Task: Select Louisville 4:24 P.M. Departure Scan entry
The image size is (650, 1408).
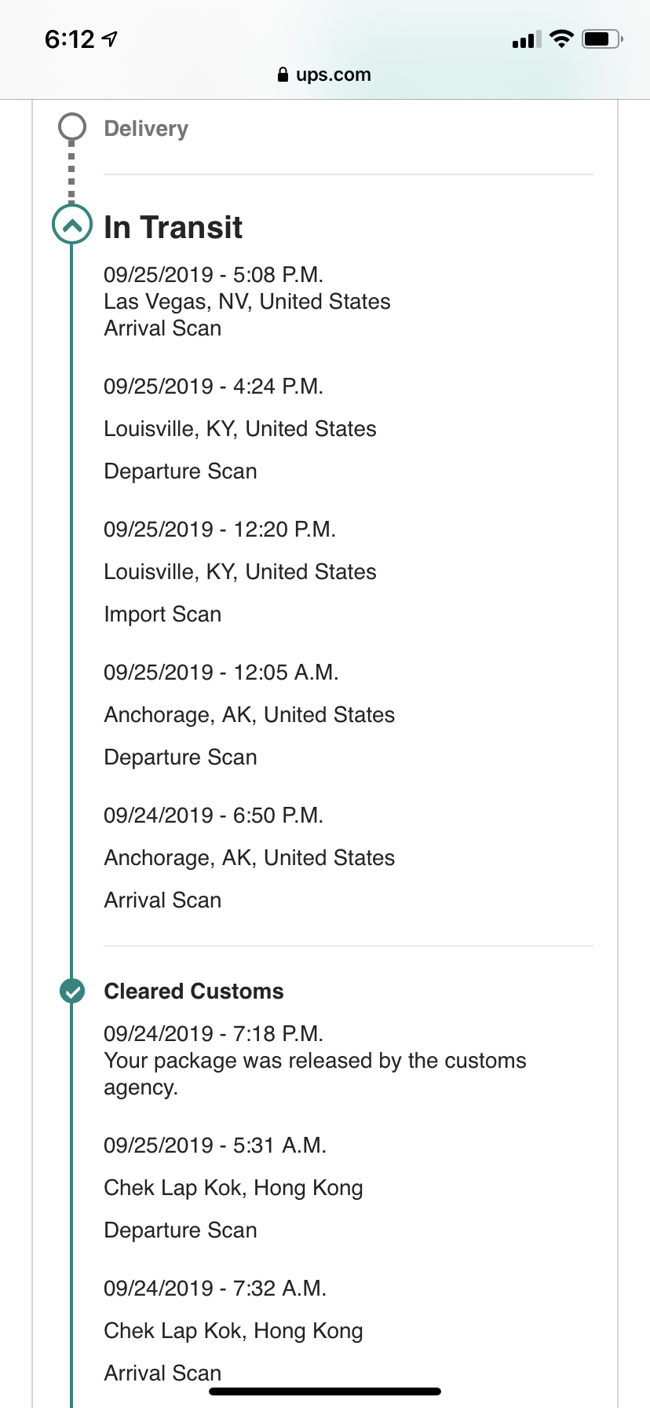Action: click(x=239, y=429)
